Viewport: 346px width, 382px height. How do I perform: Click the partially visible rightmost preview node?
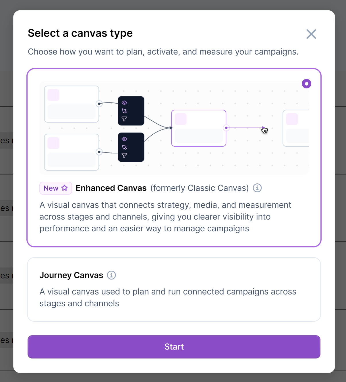[x=296, y=128]
